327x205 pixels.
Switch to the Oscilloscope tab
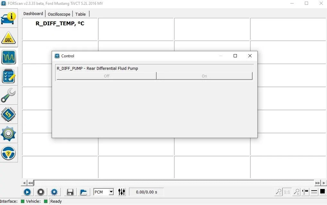point(59,14)
